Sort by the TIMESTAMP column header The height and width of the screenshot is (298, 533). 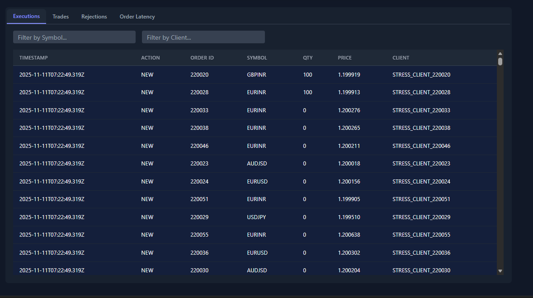[x=33, y=58]
